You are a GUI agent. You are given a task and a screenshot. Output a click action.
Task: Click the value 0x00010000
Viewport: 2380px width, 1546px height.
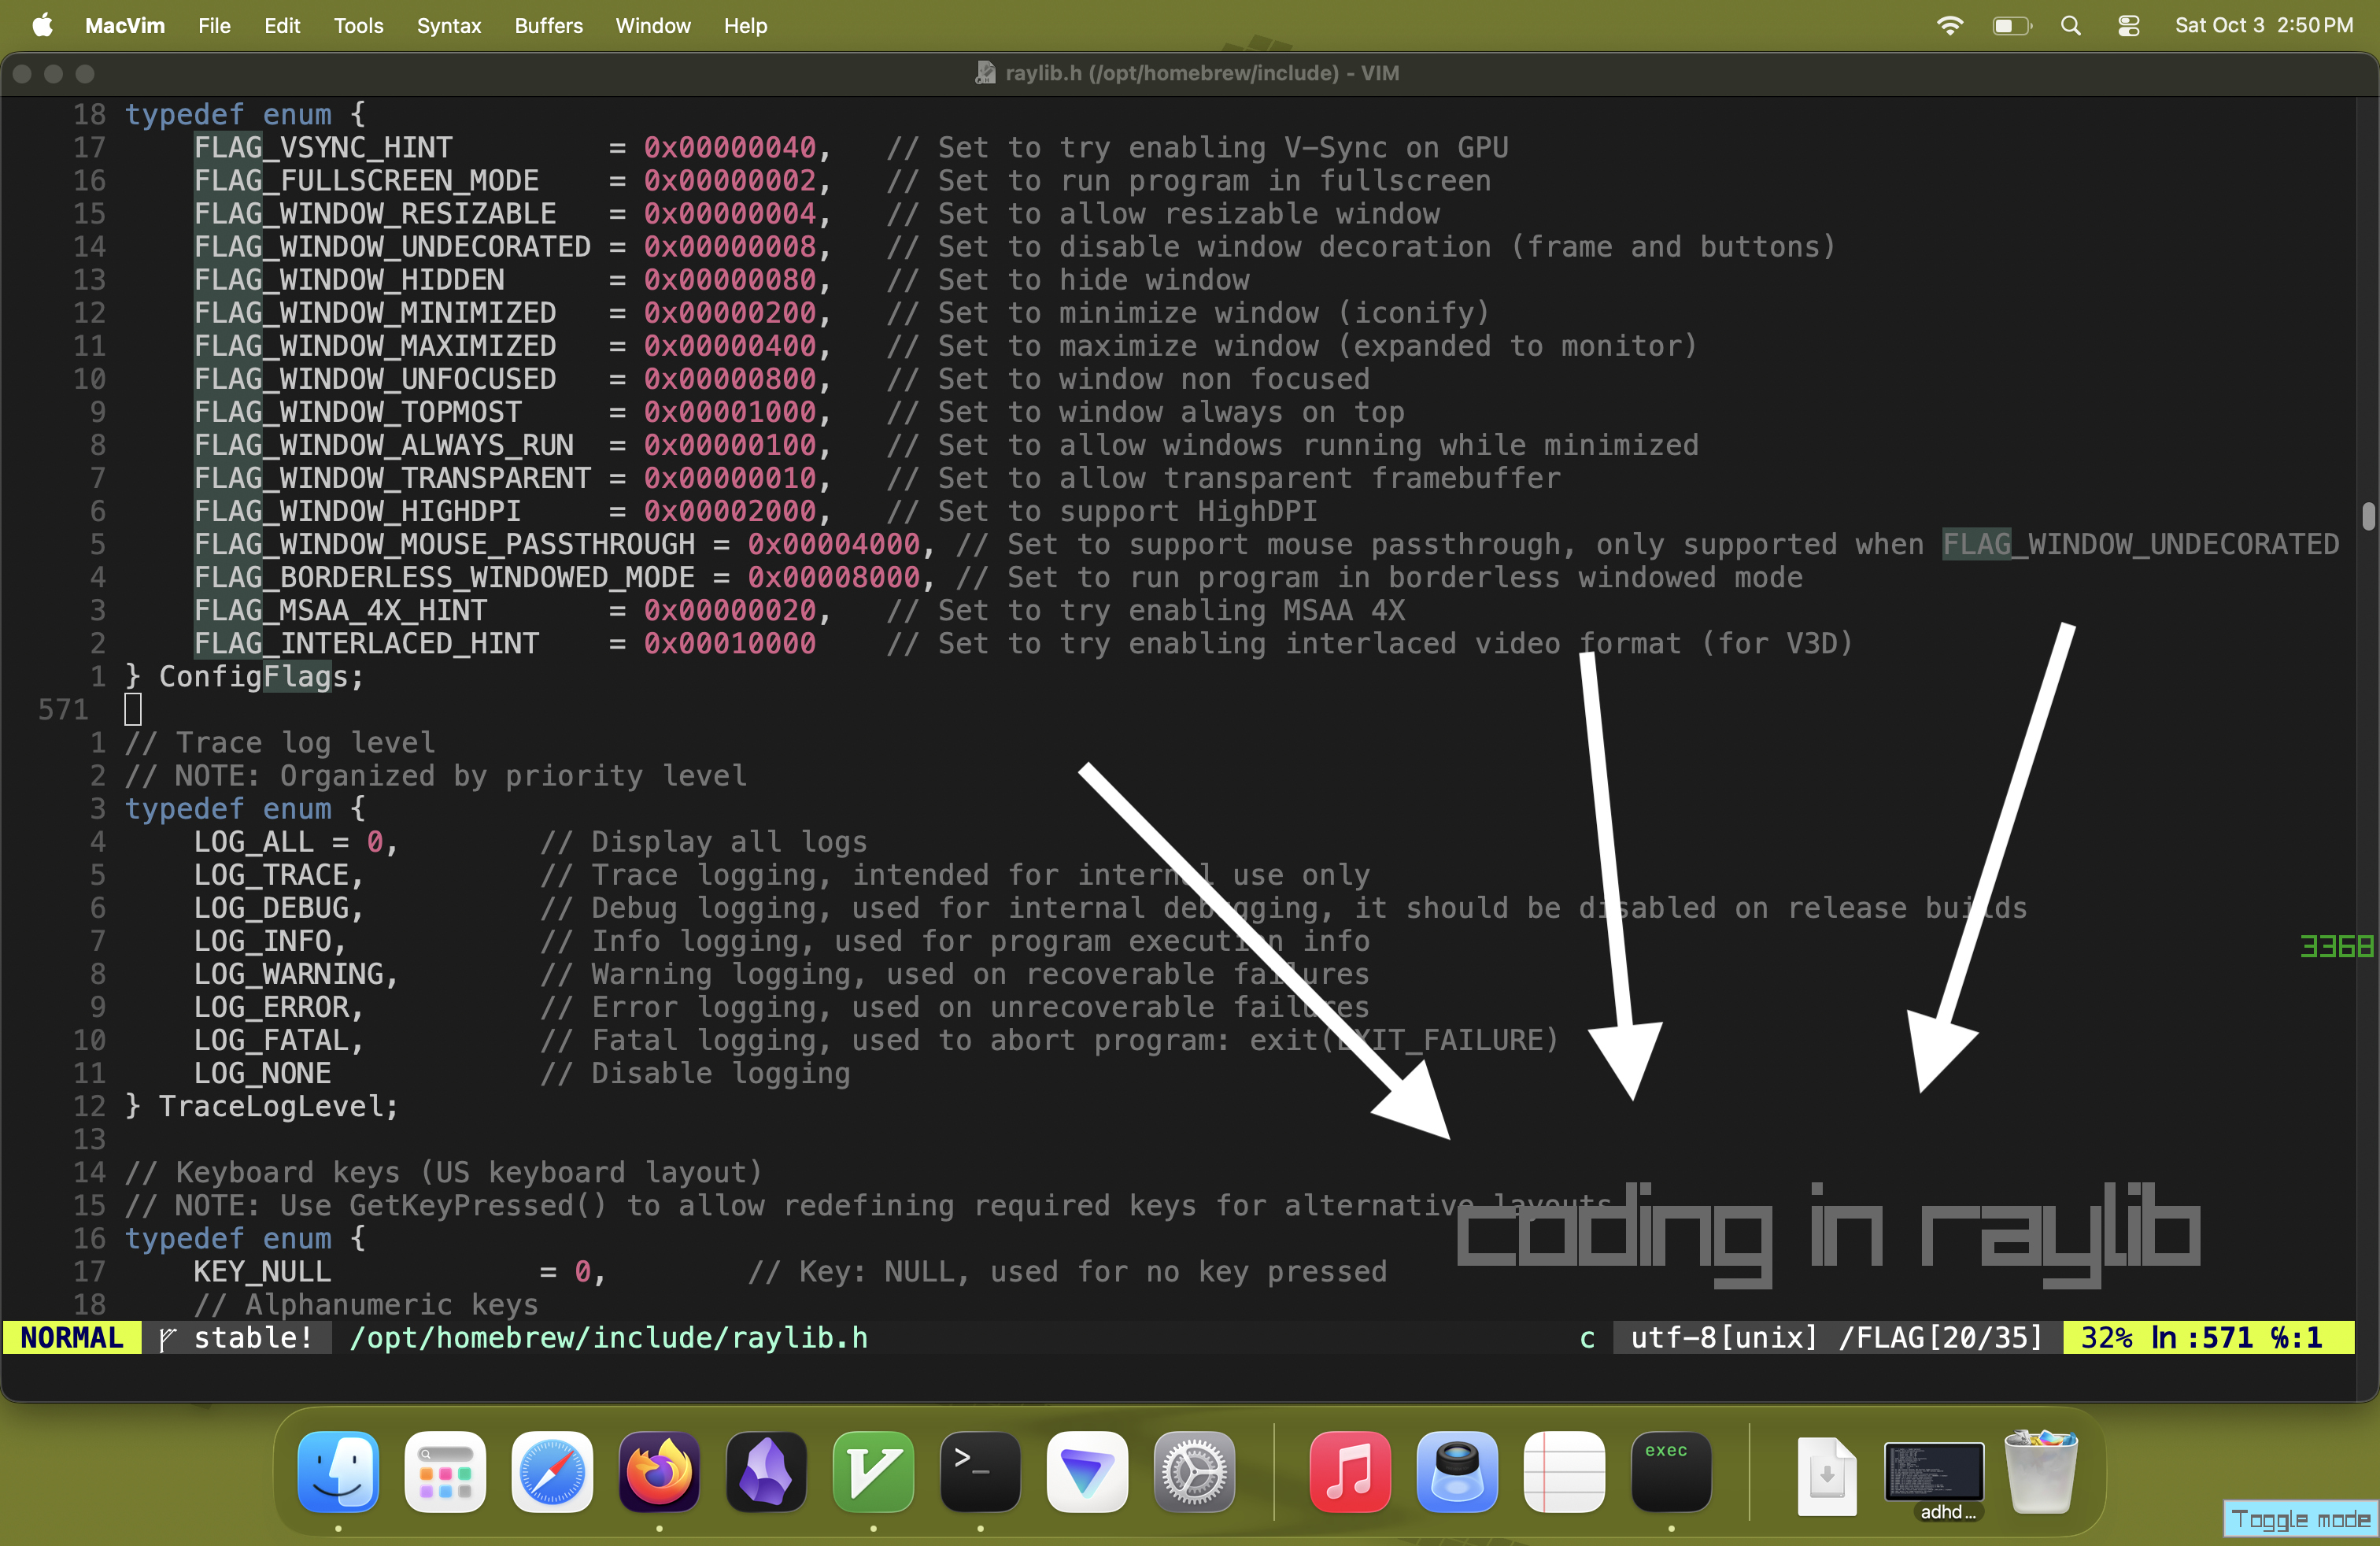pos(730,642)
